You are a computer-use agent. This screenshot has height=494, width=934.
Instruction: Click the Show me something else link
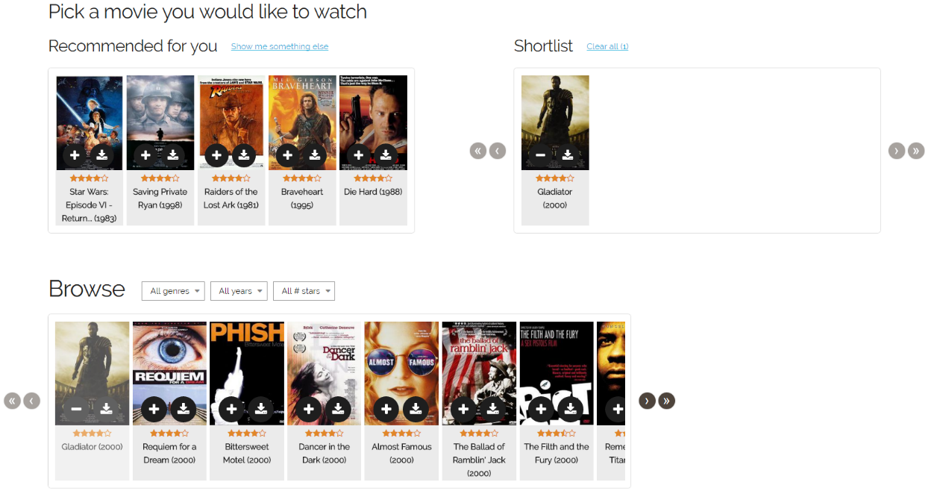tap(280, 46)
